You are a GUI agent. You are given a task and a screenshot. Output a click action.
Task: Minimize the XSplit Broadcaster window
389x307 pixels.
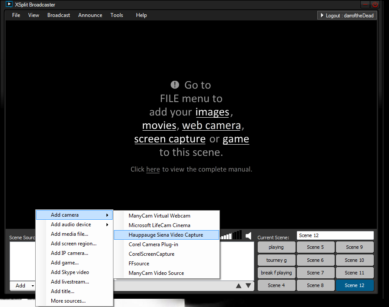[x=365, y=4]
